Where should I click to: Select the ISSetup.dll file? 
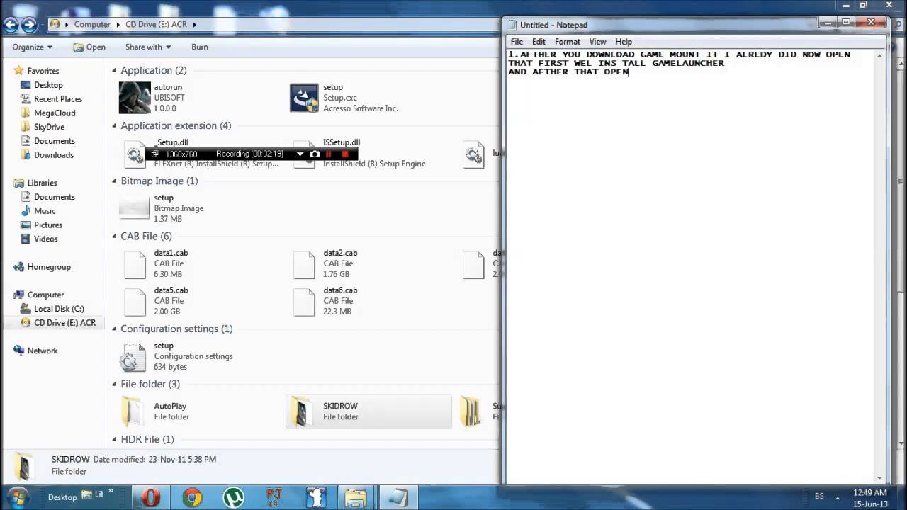304,153
